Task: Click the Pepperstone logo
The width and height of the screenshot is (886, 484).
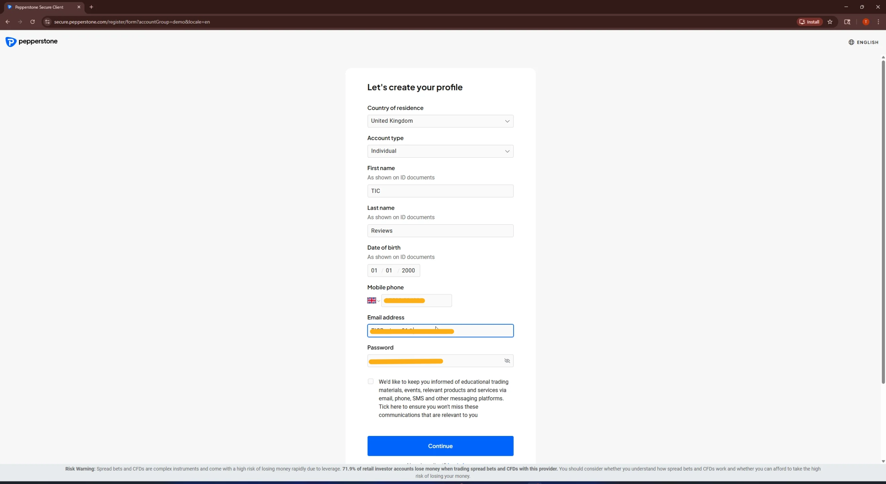Action: tap(31, 42)
